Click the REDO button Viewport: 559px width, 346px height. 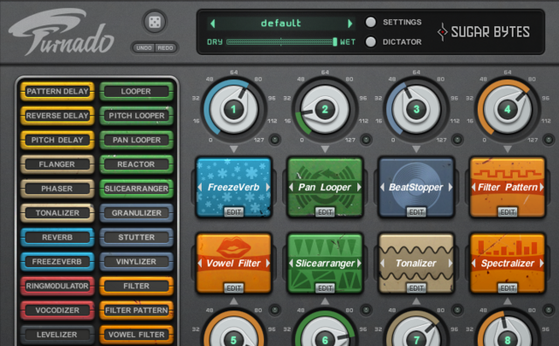[165, 48]
